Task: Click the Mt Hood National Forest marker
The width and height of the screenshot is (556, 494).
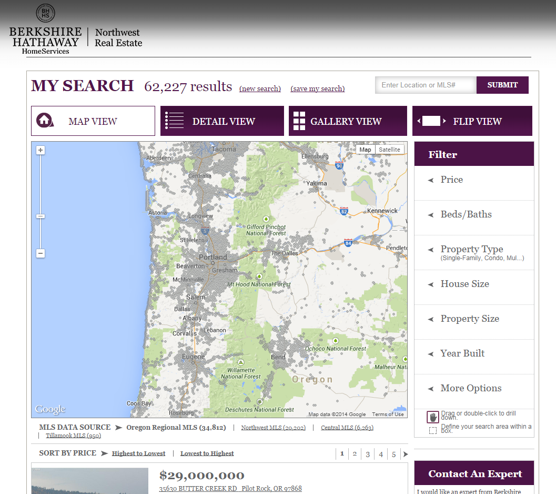Action: point(259,276)
